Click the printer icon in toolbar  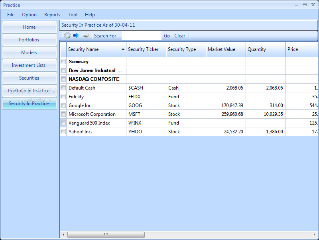coord(86,35)
